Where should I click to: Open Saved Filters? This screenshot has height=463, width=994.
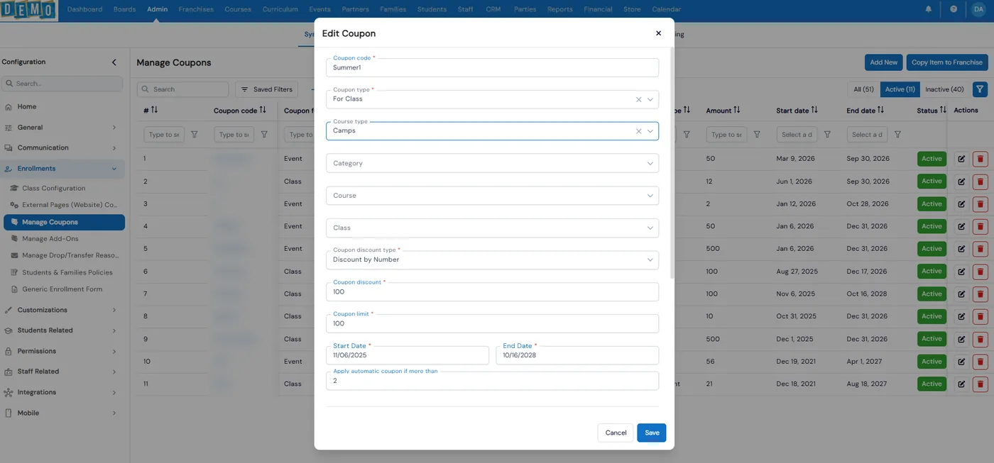[266, 89]
